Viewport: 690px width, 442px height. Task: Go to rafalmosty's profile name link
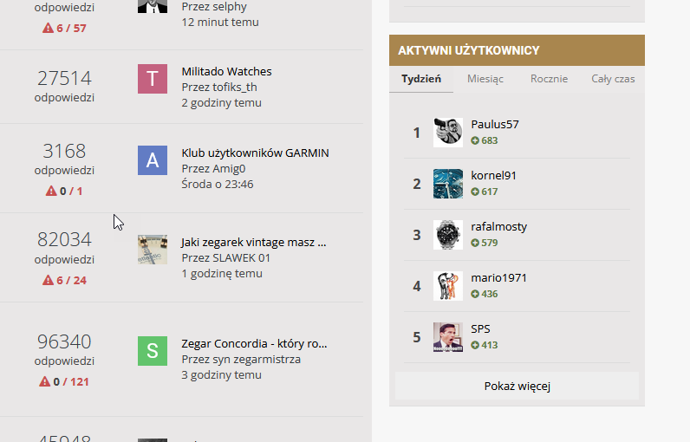coord(499,227)
